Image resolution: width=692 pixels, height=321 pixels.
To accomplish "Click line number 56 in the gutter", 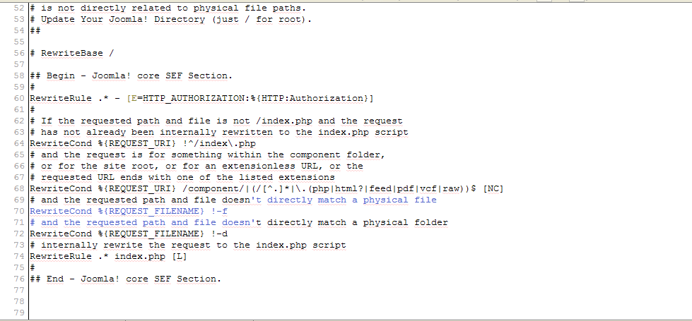I will (x=18, y=54).
